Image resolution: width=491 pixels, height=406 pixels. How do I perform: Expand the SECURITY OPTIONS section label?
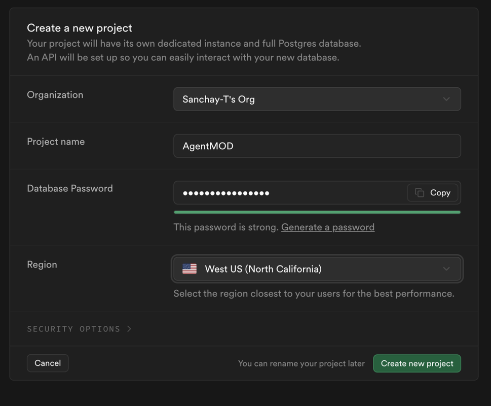73,329
